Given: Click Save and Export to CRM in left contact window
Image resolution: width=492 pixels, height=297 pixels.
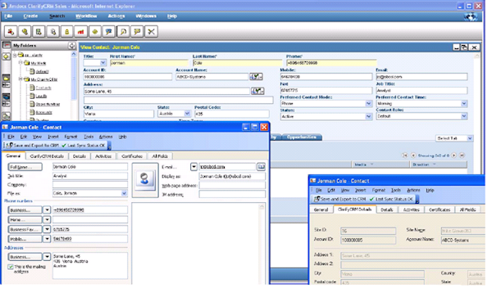Looking at the screenshot, I should coord(32,145).
